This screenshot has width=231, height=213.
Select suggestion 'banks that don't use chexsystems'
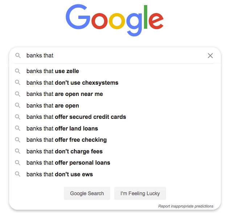click(115, 83)
